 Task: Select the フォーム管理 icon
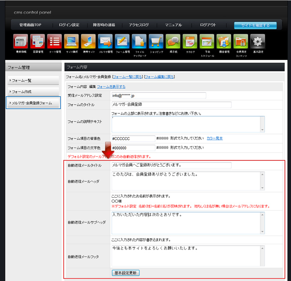click(122, 41)
